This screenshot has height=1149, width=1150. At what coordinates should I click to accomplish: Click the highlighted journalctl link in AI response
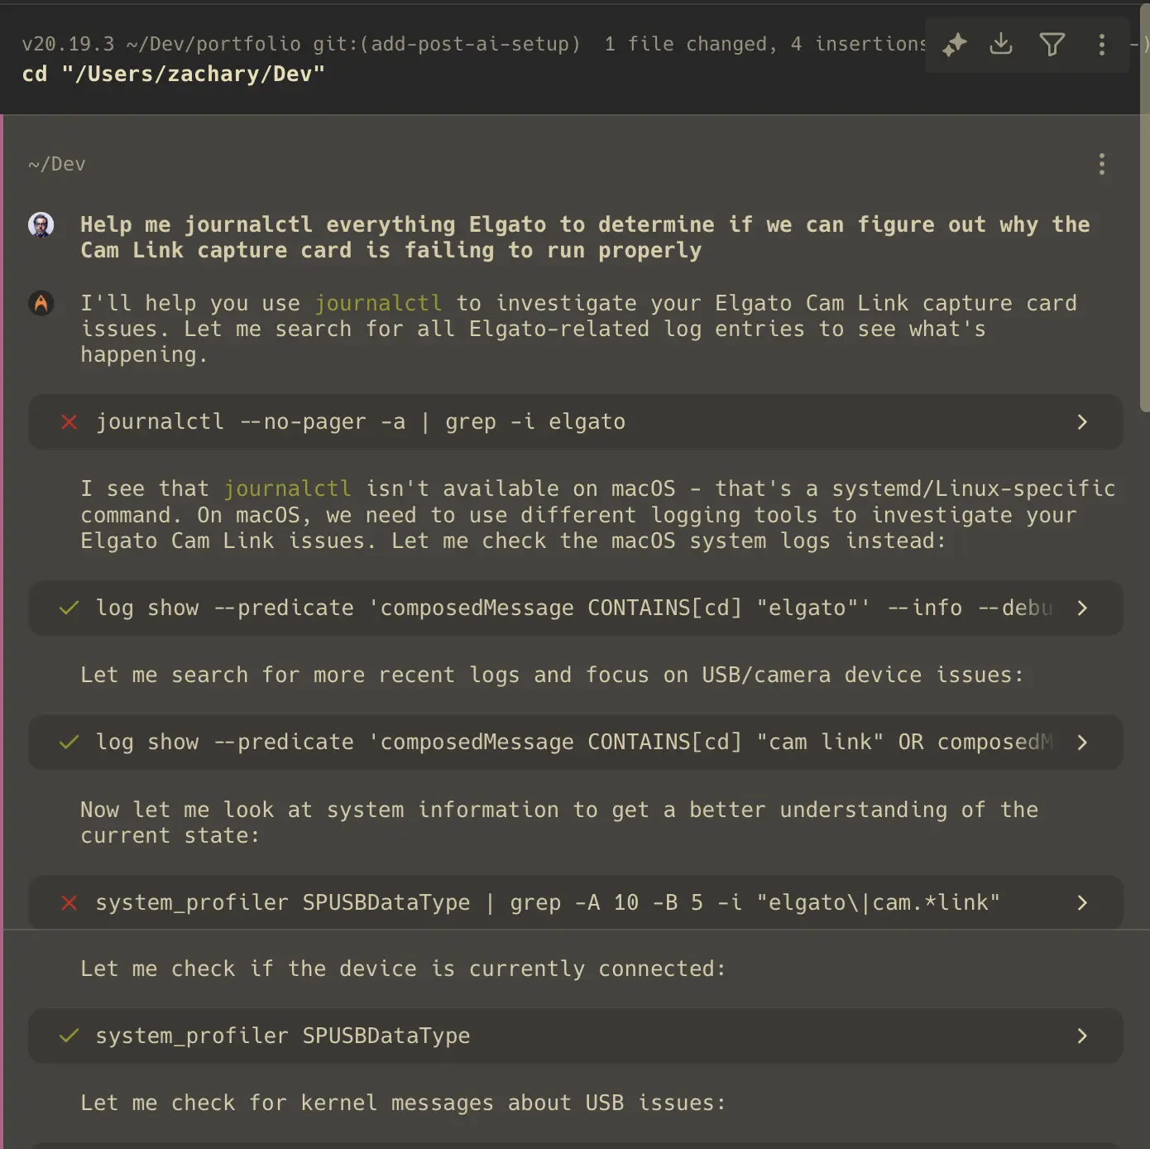point(378,303)
